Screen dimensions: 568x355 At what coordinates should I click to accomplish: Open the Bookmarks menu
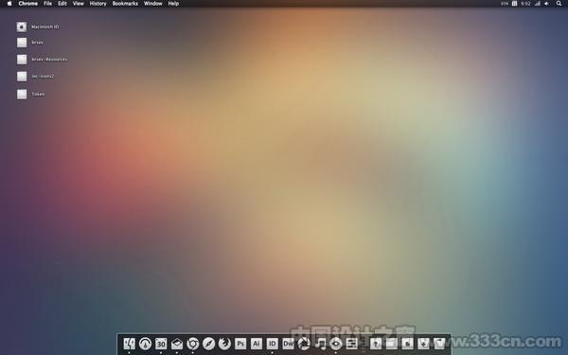[125, 4]
